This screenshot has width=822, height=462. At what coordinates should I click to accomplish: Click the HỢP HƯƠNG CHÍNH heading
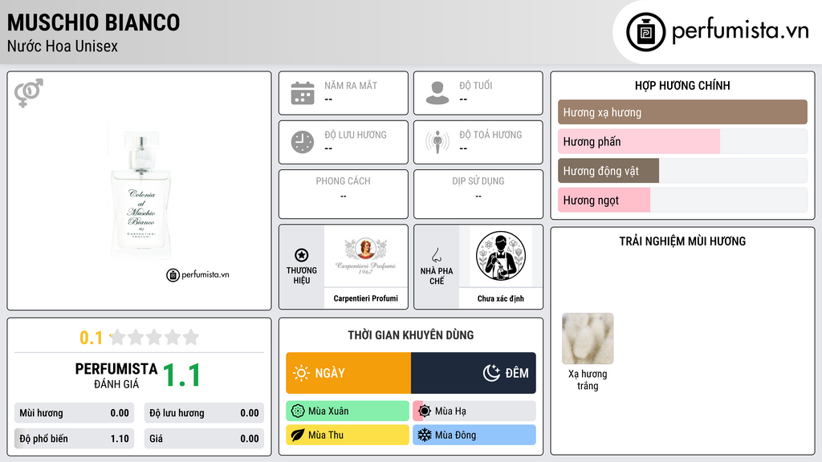[682, 85]
